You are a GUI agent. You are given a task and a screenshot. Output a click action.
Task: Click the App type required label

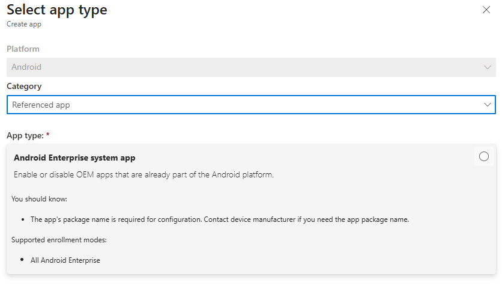tap(28, 136)
